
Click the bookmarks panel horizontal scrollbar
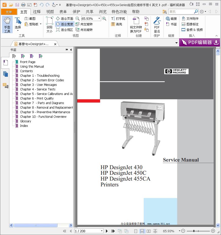pos(35,225)
